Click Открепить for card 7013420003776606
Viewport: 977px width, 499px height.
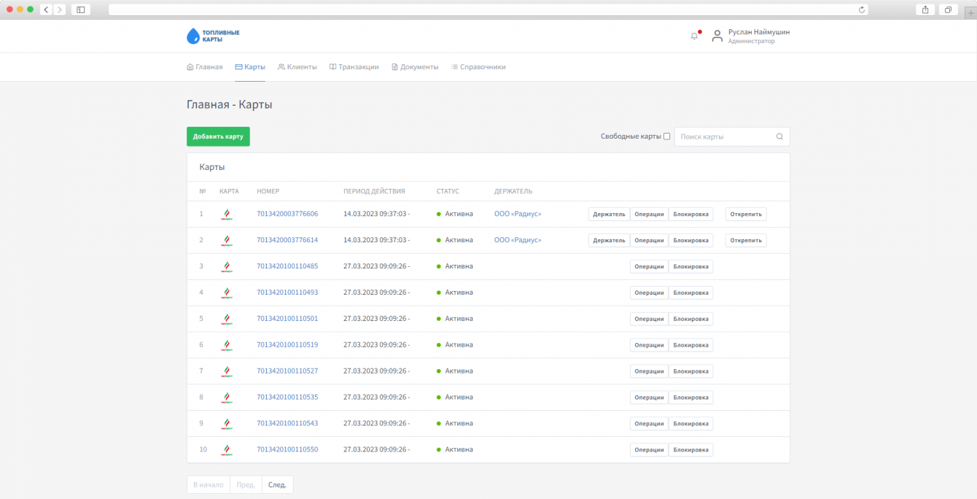745,214
